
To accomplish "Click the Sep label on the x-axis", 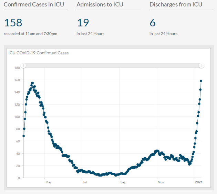I will (123, 182).
